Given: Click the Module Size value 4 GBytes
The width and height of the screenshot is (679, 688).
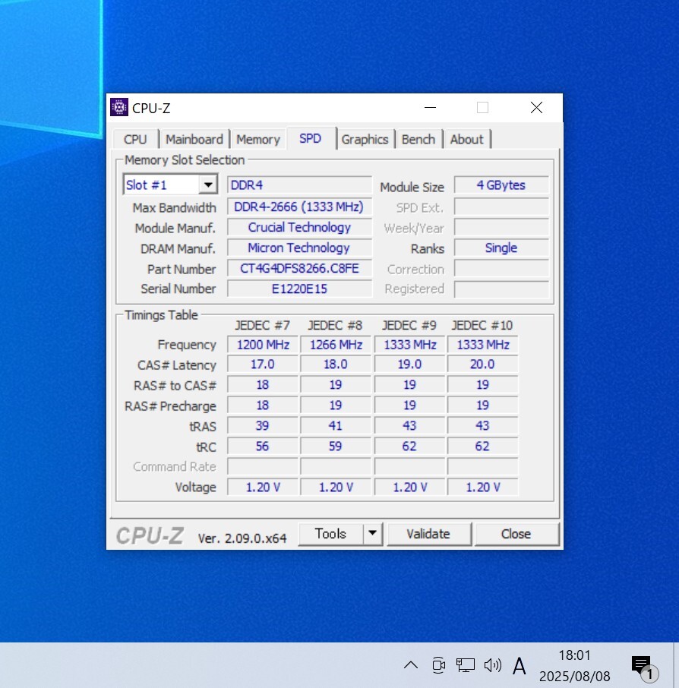Looking at the screenshot, I should click(x=501, y=185).
